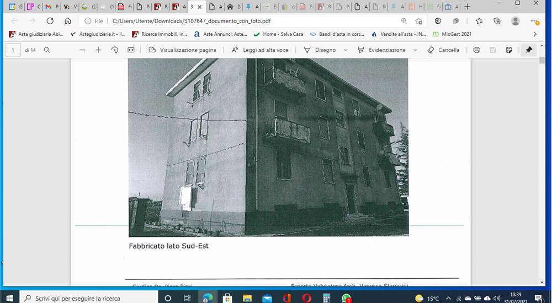Click the building photo in the PDF
552x303 pixels.
pos(268,147)
